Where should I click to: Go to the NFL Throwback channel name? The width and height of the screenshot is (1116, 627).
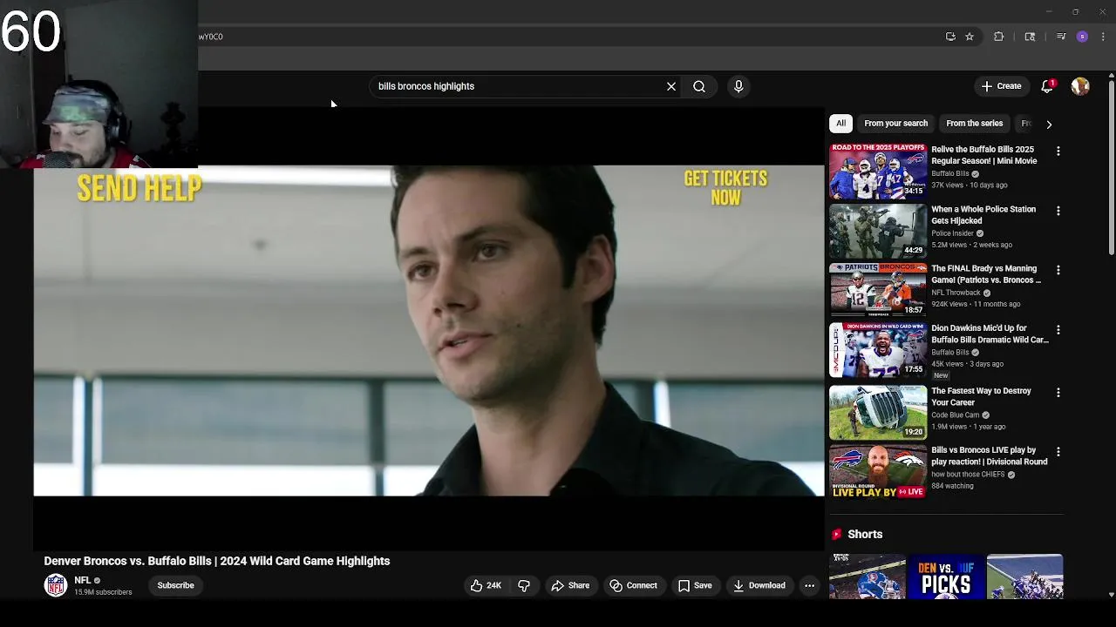956,293
